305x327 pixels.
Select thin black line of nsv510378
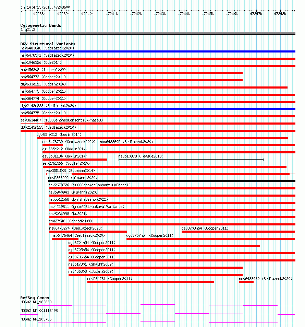tap(191, 160)
